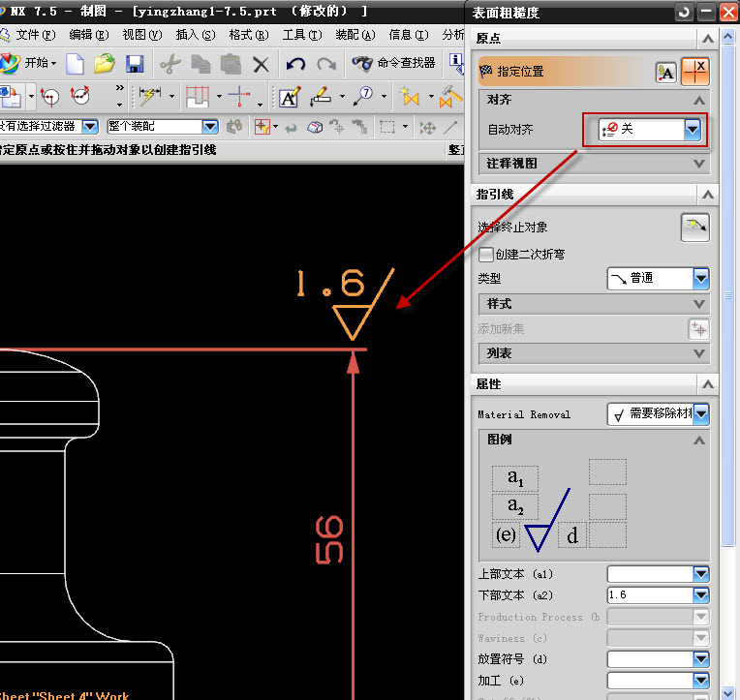This screenshot has width=740, height=700.
Task: Click the toolbar overflow chevron (»)
Action: pos(120,88)
